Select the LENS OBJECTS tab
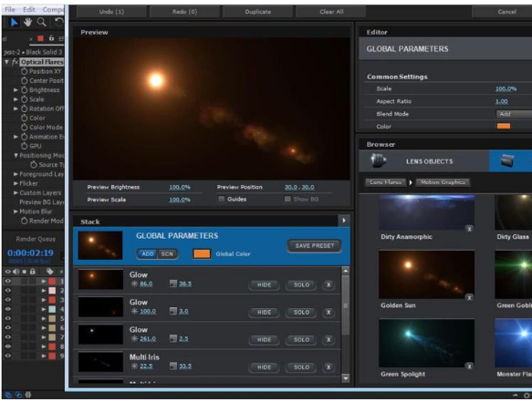 tap(424, 161)
